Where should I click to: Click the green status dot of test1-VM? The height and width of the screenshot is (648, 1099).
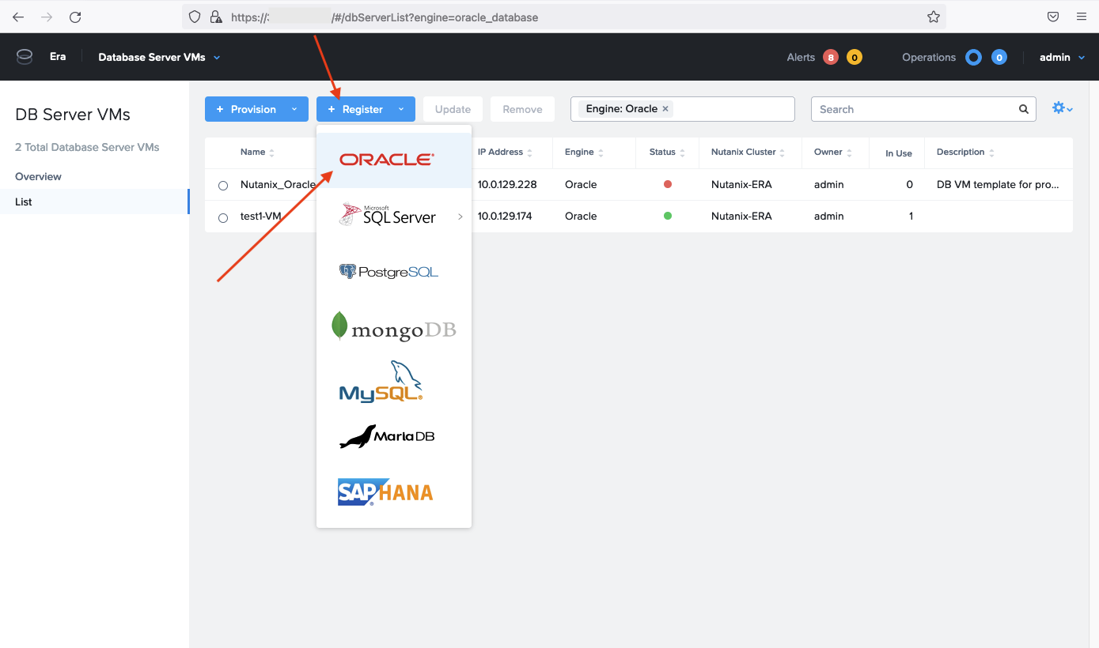point(668,216)
